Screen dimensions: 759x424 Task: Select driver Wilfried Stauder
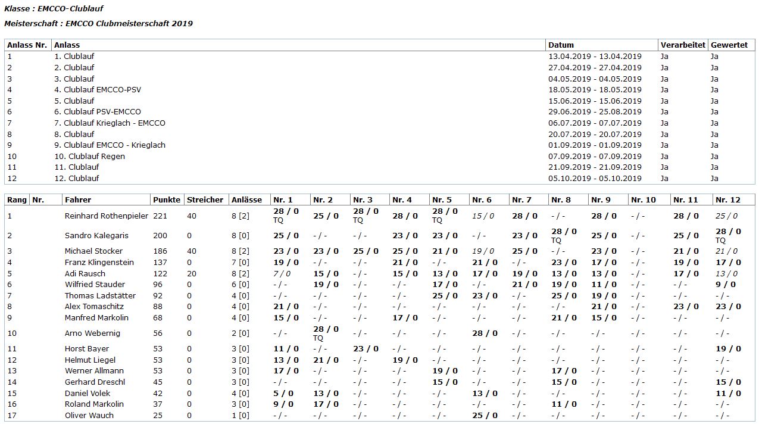tap(95, 285)
